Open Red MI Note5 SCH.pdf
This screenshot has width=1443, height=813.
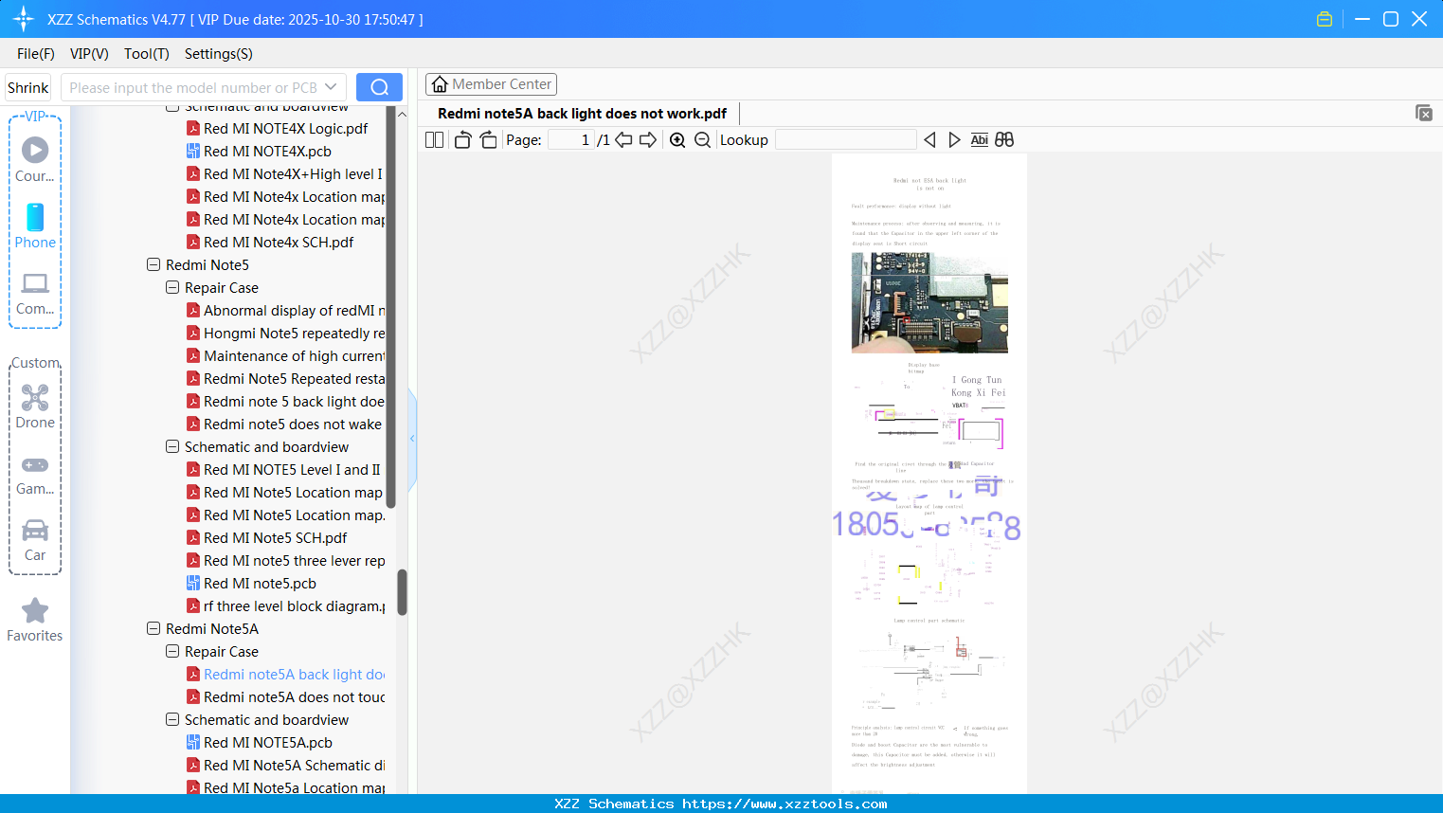pyautogui.click(x=266, y=538)
